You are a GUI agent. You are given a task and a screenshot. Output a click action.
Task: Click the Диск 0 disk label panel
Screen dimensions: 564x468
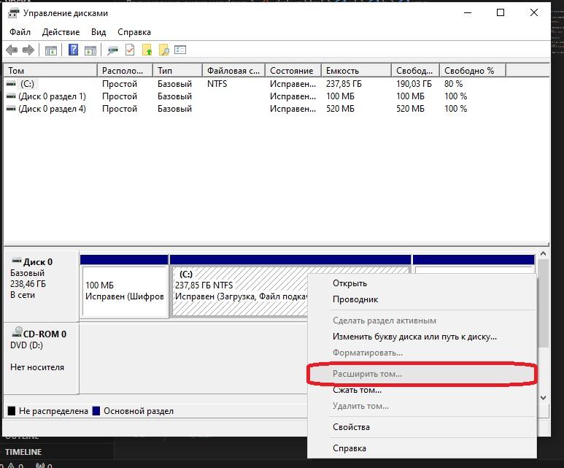pos(41,286)
